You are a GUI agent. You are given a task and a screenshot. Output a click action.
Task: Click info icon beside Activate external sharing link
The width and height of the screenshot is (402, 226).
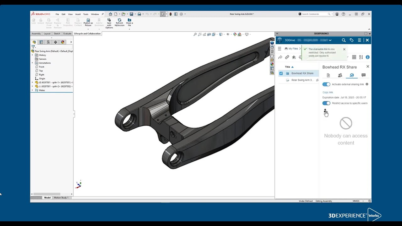pyautogui.click(x=367, y=84)
